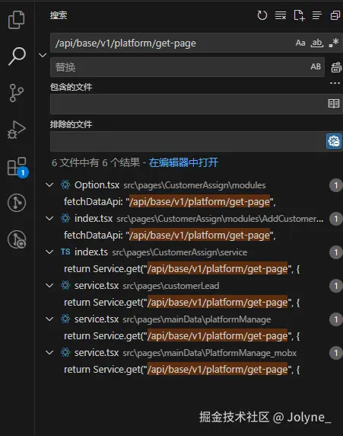Viewport: 343px width, 436px height.
Task: Open a new search editor
Action: click(x=299, y=15)
